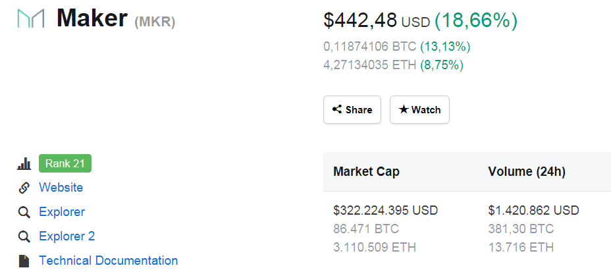Click the star icon in Watch button
This screenshot has width=611, height=272.
[x=404, y=109]
